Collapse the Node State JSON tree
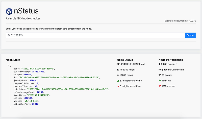 pos(8,65)
